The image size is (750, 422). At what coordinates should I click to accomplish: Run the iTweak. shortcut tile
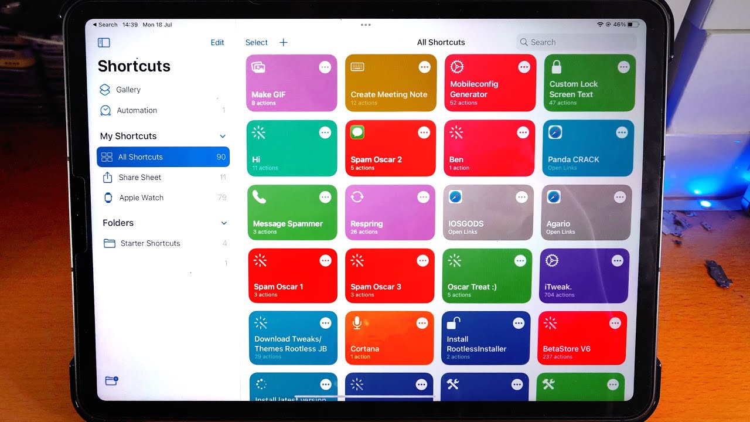tap(584, 275)
